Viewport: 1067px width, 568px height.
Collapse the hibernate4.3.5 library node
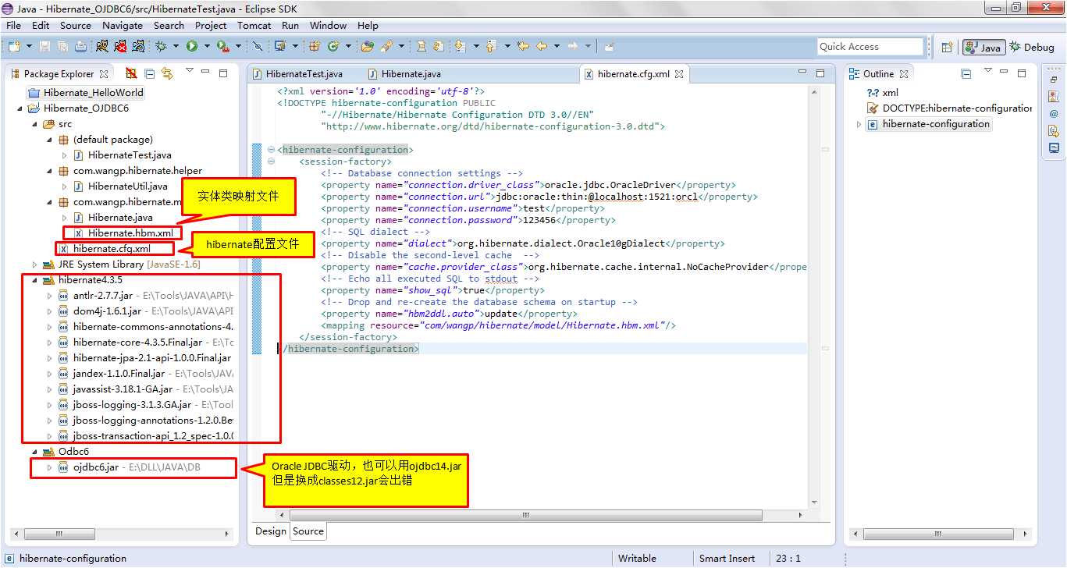coord(35,280)
